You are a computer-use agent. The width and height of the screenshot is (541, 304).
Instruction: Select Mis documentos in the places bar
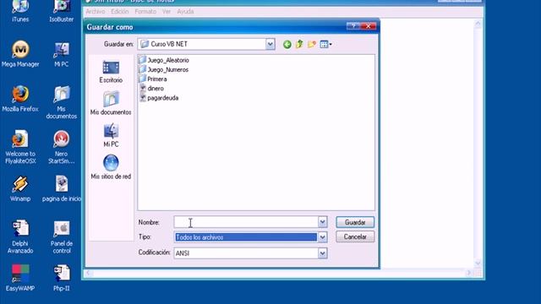click(x=111, y=103)
